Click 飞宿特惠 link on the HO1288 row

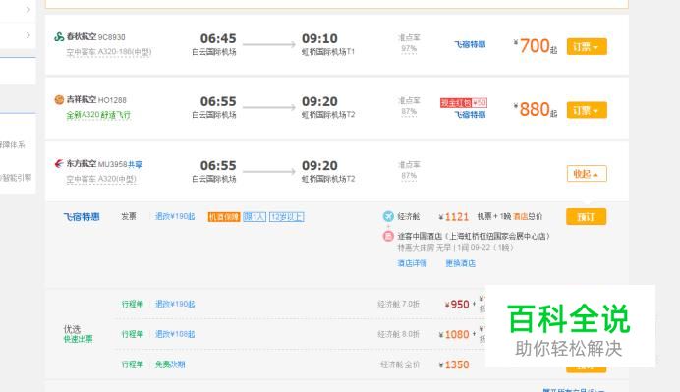470,115
